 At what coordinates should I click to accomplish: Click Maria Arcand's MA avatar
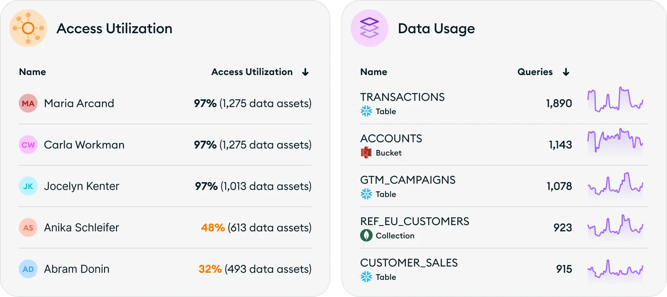pos(28,103)
